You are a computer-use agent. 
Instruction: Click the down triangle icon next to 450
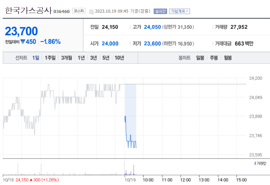click(23, 41)
